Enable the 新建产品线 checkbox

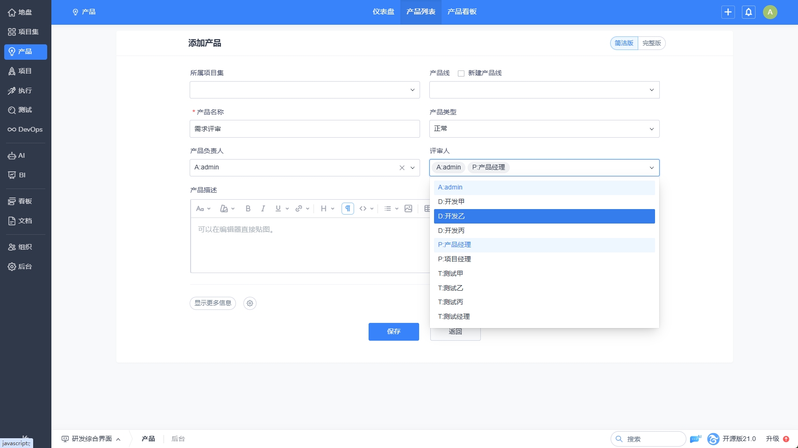461,73
